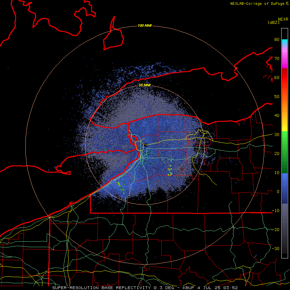
Task: Click the NEXR label above the scale
Action: [283, 19]
